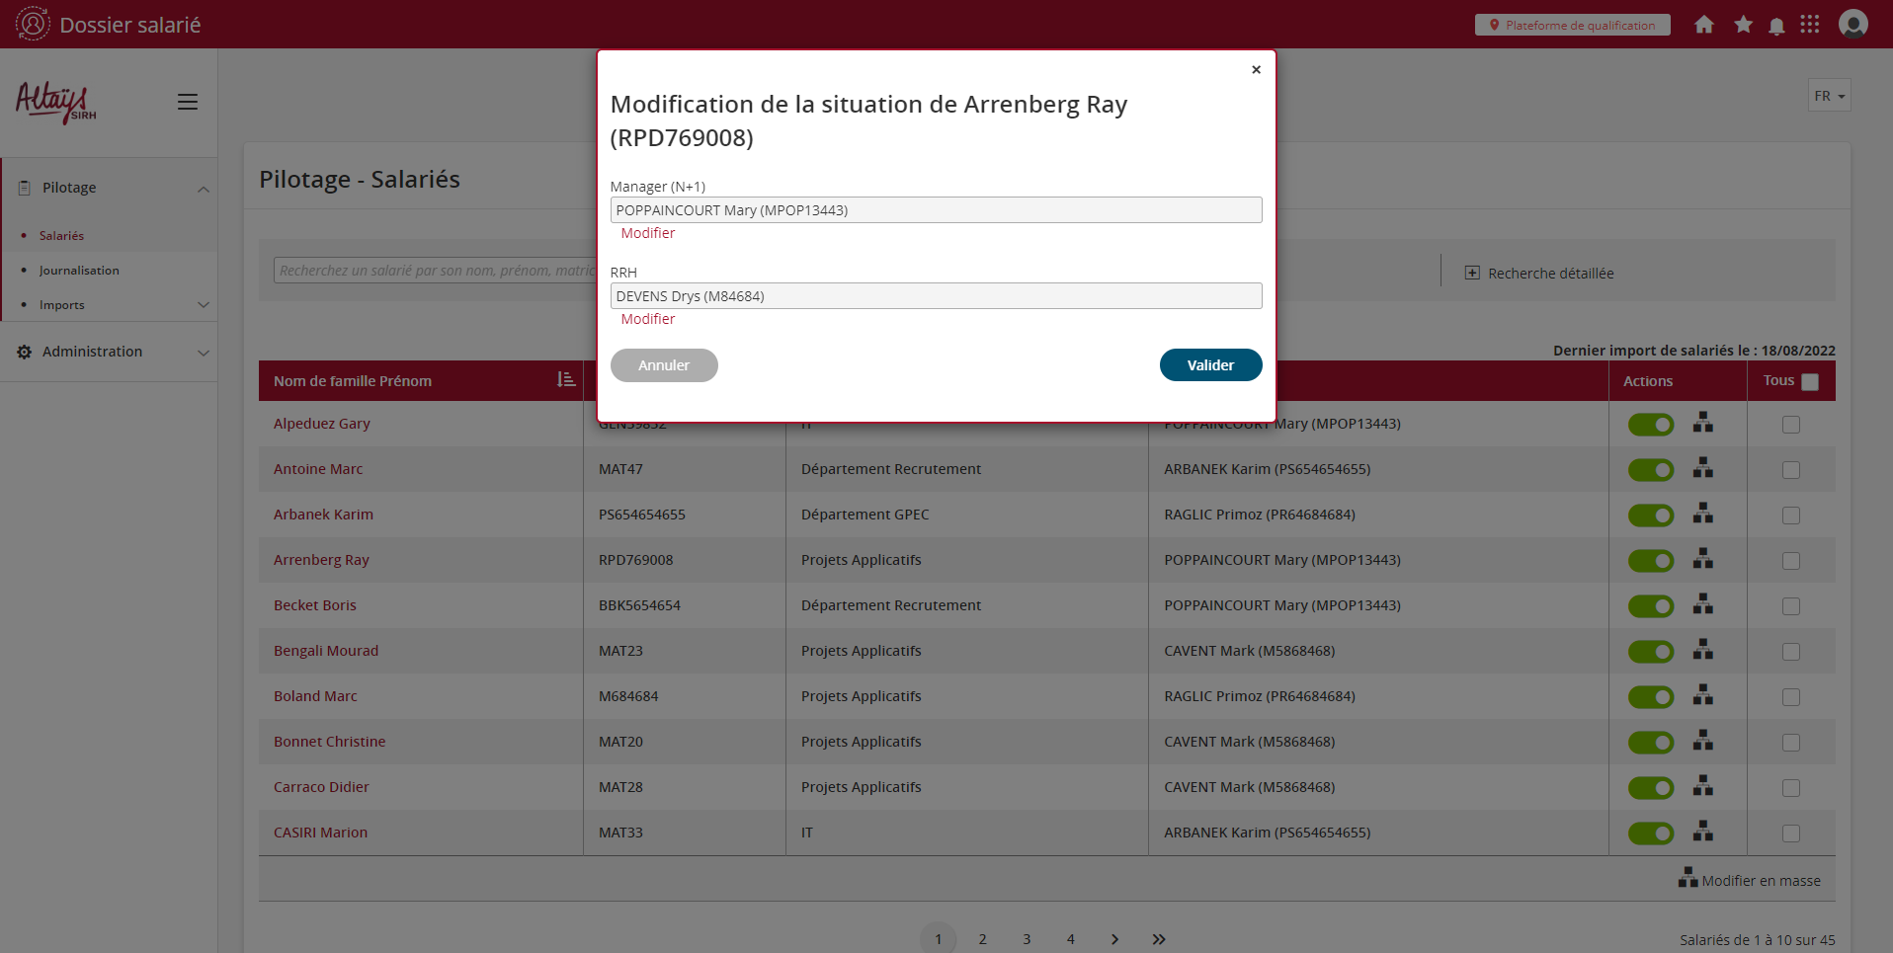Check the checkbox for Arbanek Karim row
The image size is (1893, 953).
coord(1790,516)
